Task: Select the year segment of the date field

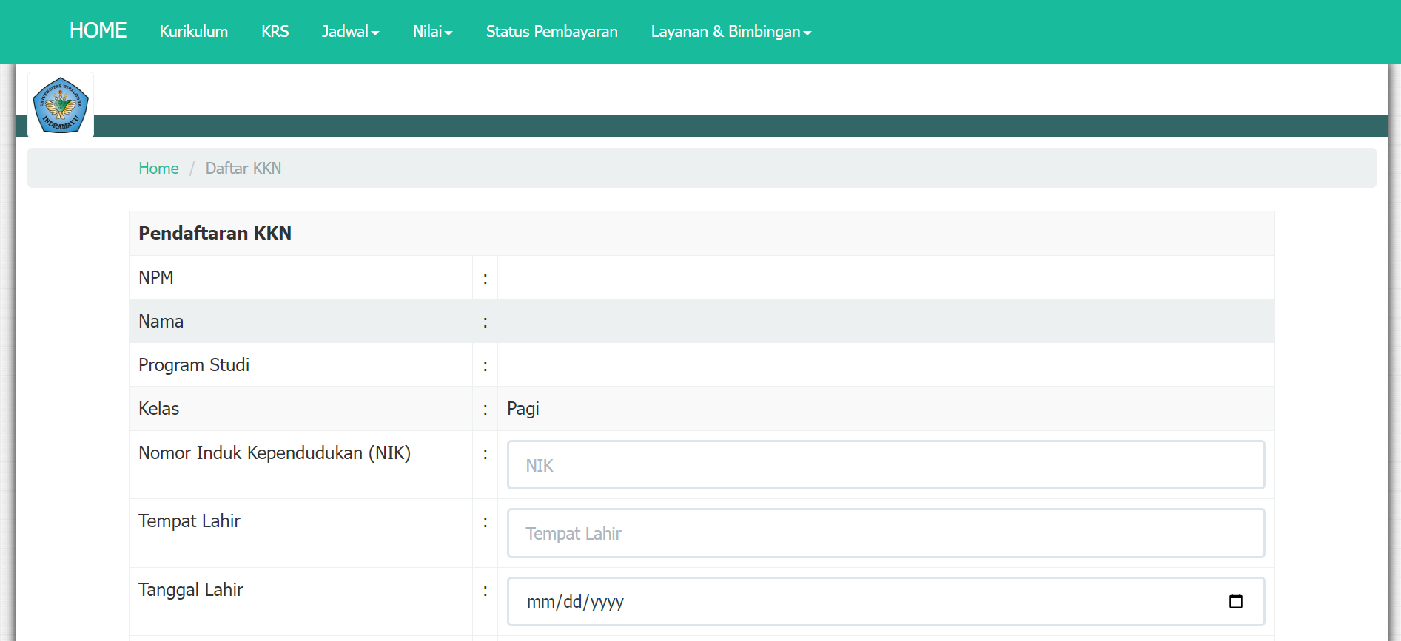Action: (x=607, y=602)
